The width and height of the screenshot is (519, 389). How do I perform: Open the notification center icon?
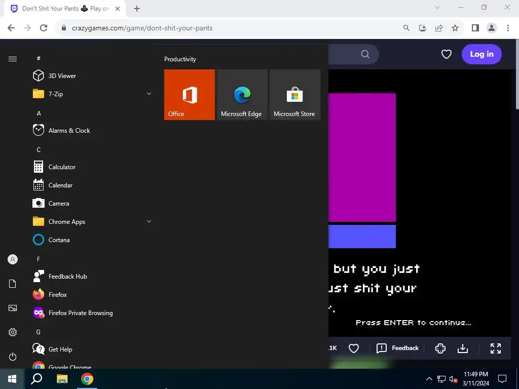[x=502, y=379]
